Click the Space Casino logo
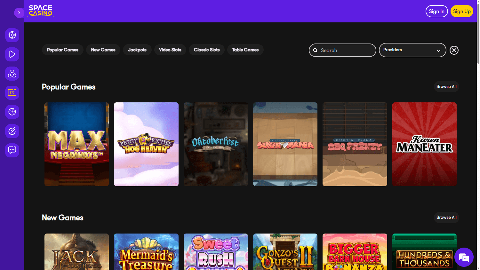This screenshot has width=480, height=270. coord(41,11)
